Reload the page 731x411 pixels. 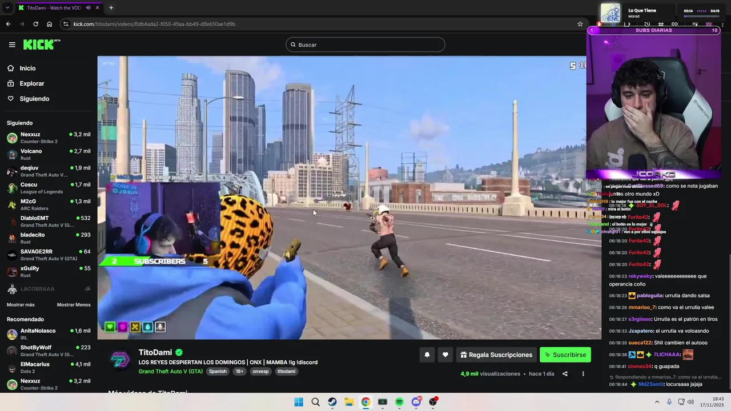pyautogui.click(x=35, y=24)
